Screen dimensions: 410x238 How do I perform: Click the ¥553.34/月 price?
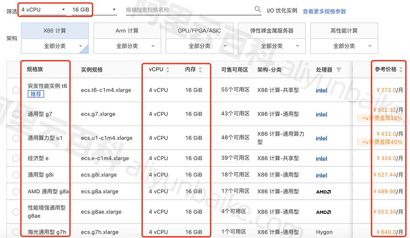tap(388, 212)
